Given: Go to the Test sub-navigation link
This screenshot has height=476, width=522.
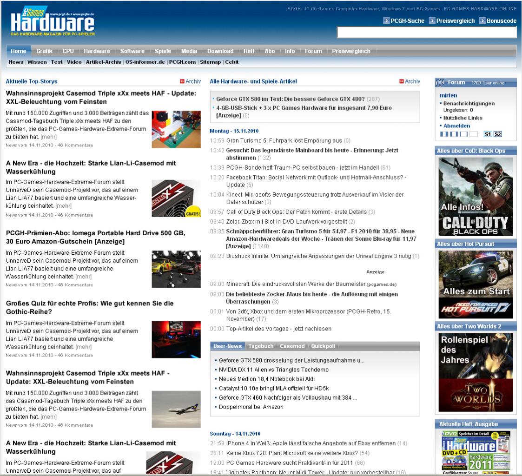Looking at the screenshot, I should pos(57,62).
